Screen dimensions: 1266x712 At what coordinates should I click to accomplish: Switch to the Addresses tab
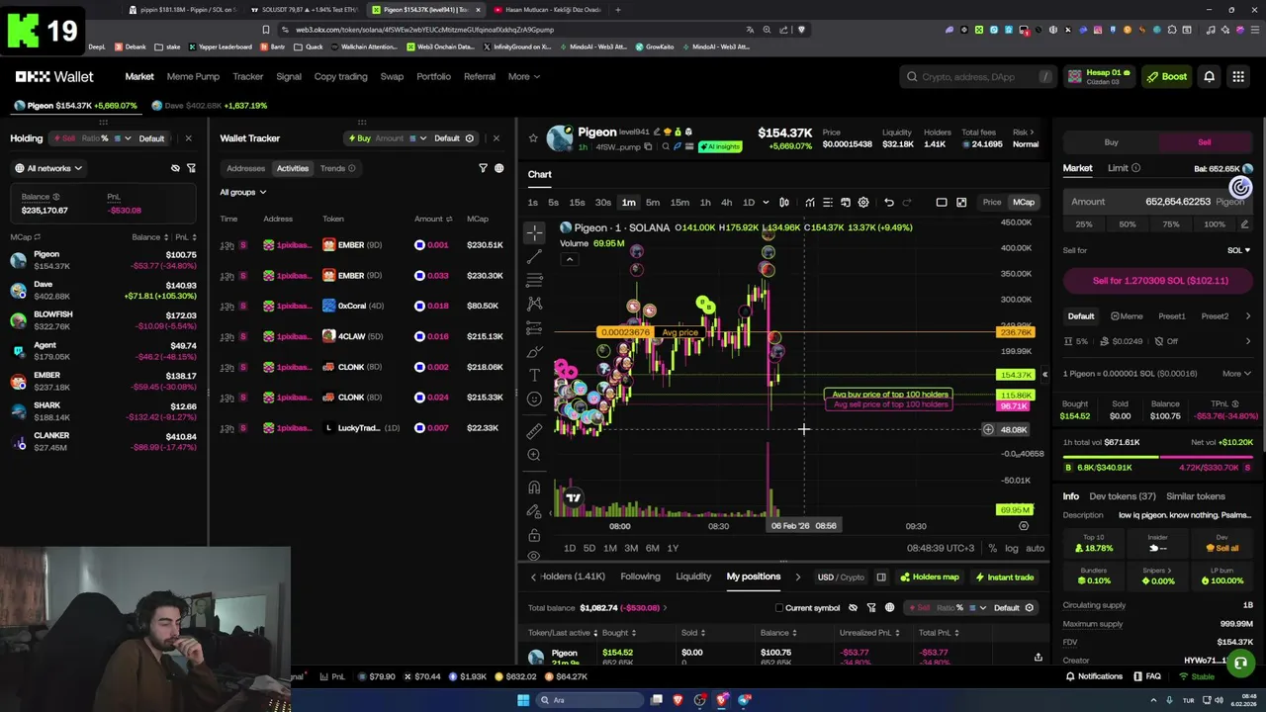(245, 168)
